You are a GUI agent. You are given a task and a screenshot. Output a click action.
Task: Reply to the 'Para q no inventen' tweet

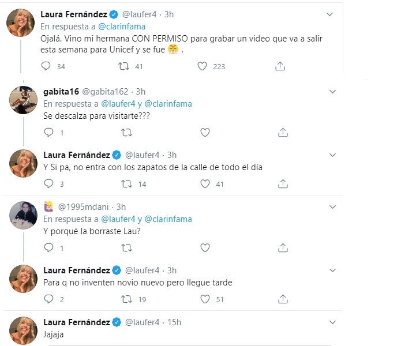pos(48,299)
